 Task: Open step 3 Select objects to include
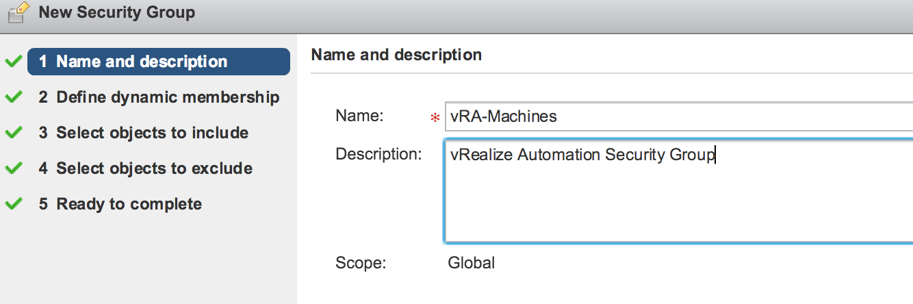[x=143, y=133]
